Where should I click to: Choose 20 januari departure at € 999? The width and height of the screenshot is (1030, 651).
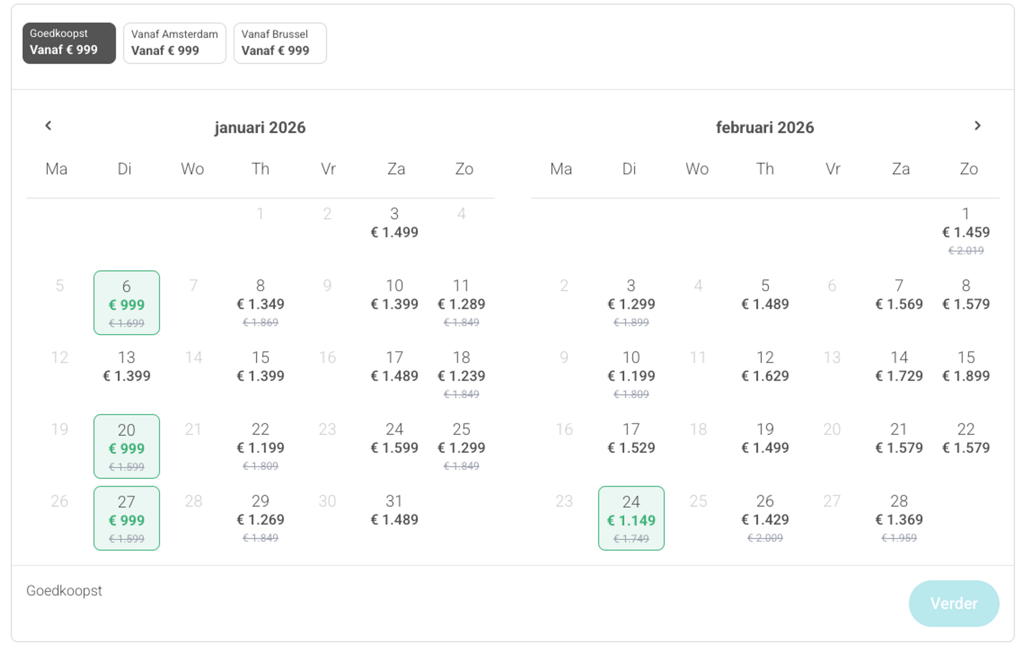point(127,447)
